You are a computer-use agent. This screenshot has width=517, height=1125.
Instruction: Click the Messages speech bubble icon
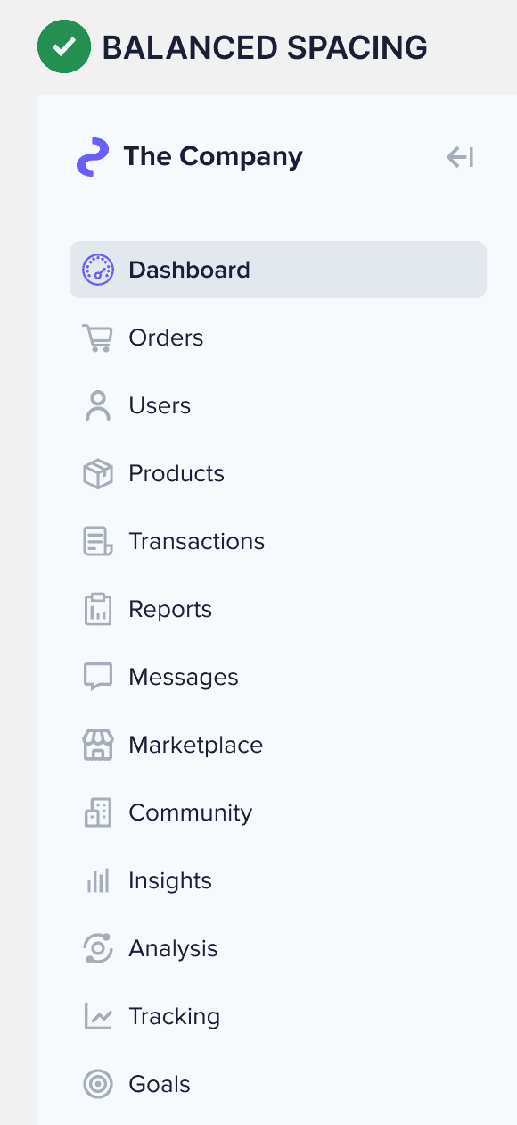click(x=98, y=677)
